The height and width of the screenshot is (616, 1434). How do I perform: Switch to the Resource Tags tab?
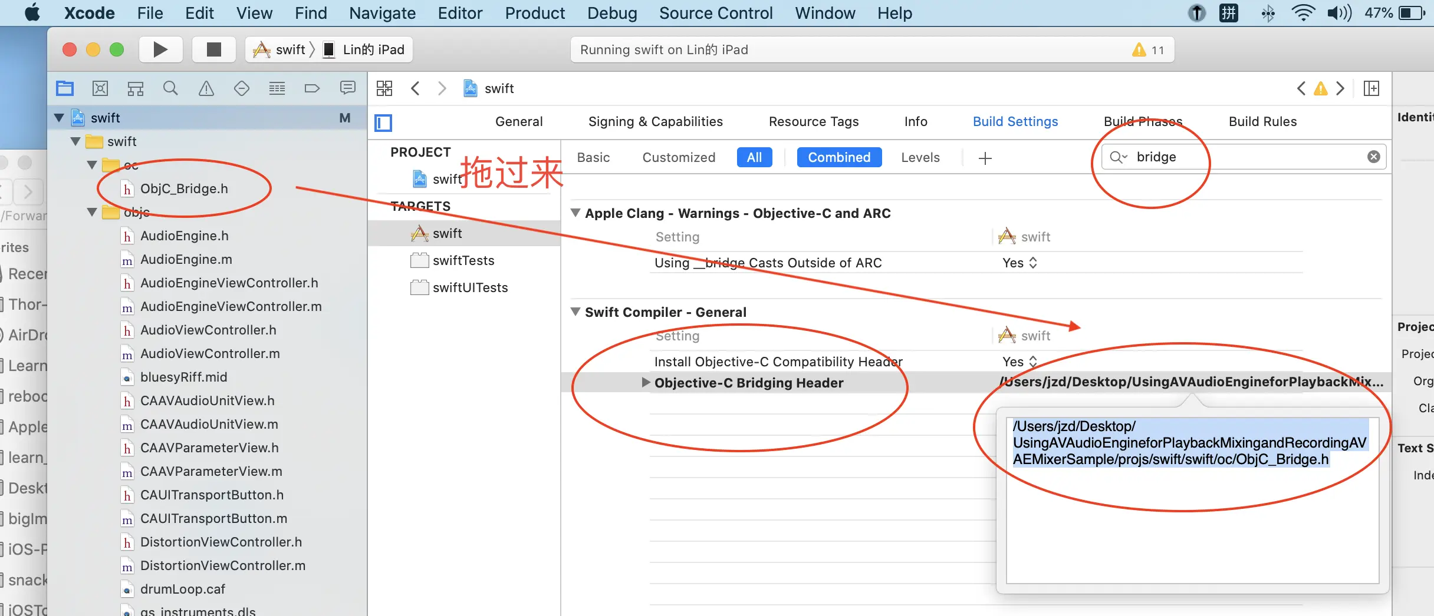(814, 121)
